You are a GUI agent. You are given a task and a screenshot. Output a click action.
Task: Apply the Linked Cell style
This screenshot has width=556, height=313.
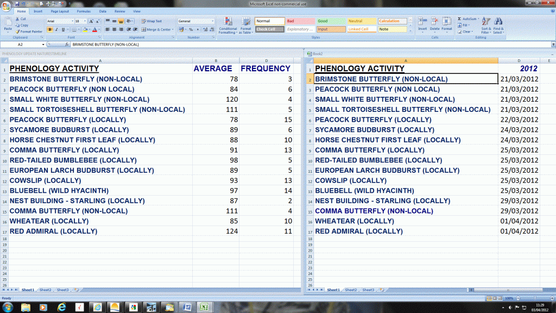point(358,29)
